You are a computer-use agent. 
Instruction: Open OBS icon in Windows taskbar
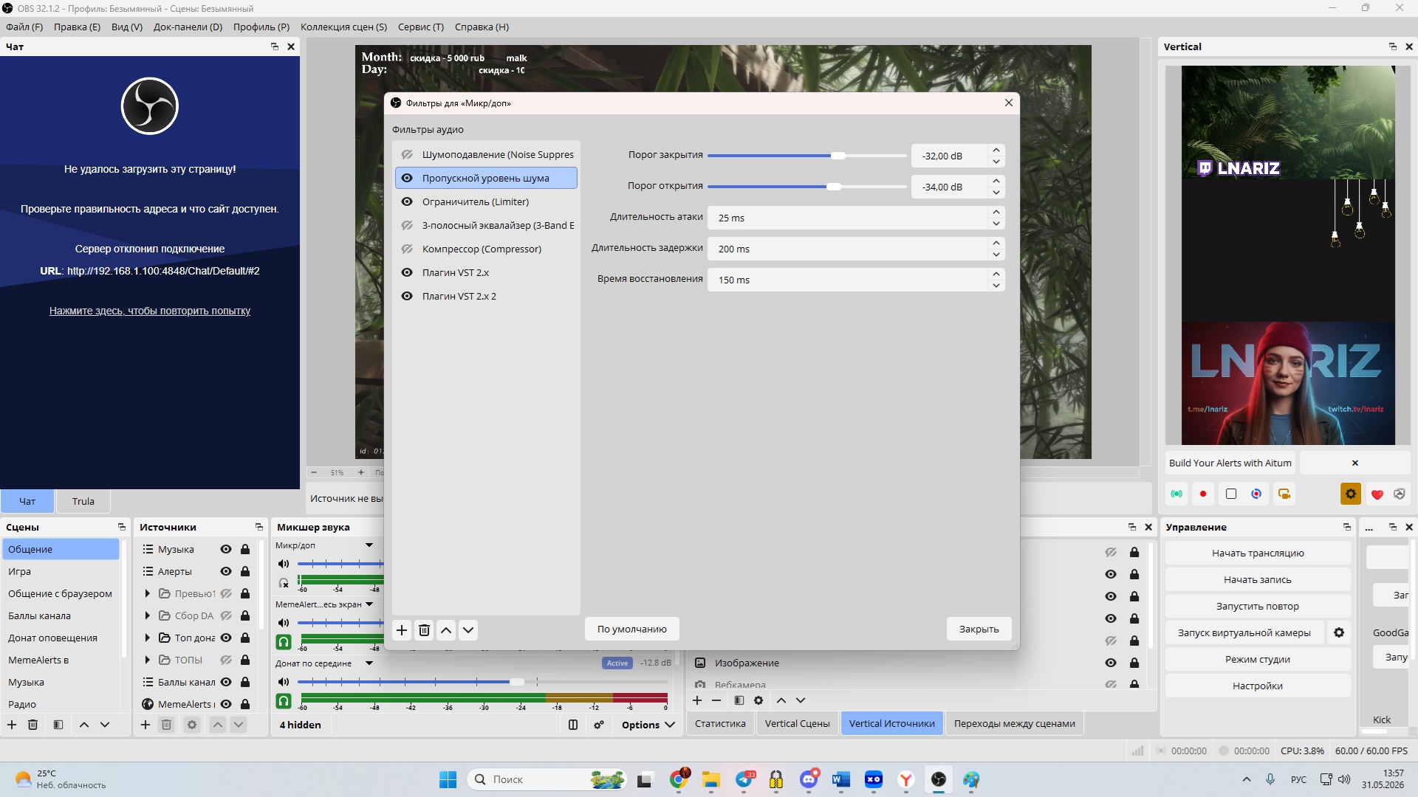coord(939,779)
